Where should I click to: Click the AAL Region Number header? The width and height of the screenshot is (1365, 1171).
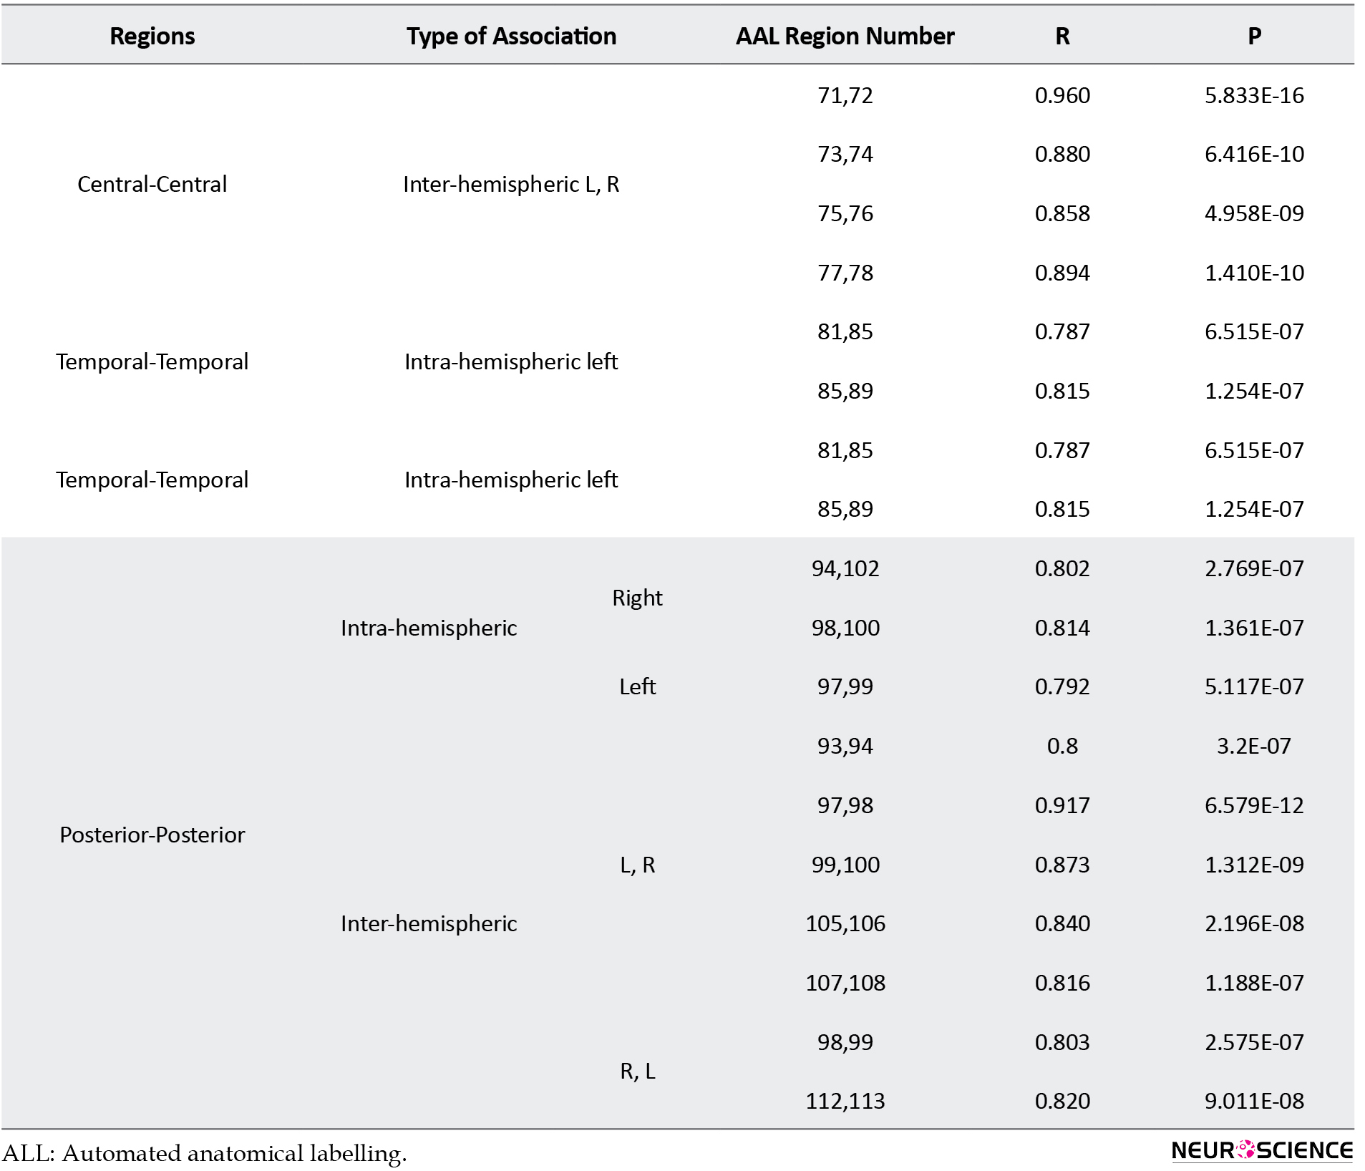tap(845, 36)
